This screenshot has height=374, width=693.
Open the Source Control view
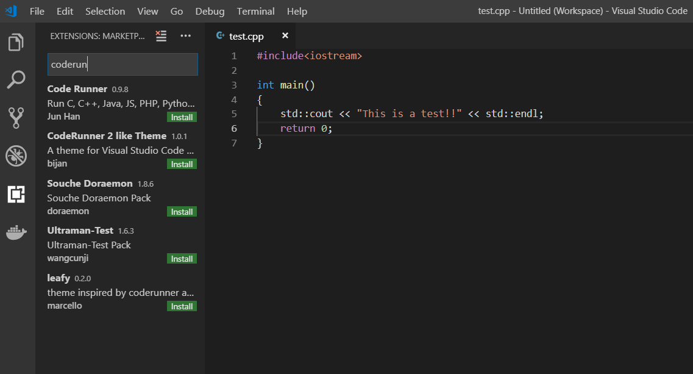(16, 118)
